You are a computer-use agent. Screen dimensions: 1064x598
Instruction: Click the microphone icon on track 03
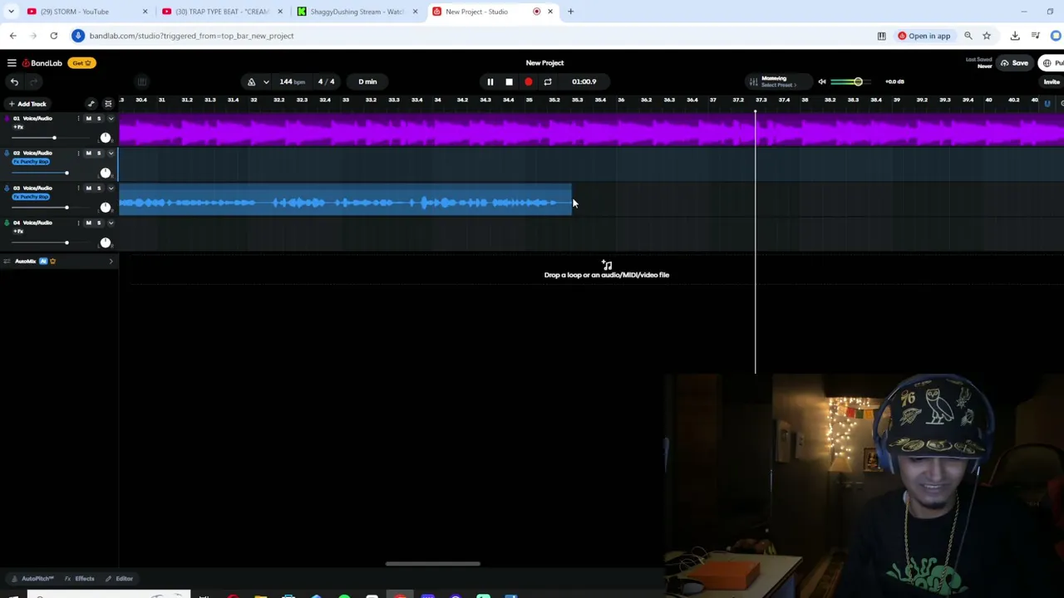[x=6, y=189]
